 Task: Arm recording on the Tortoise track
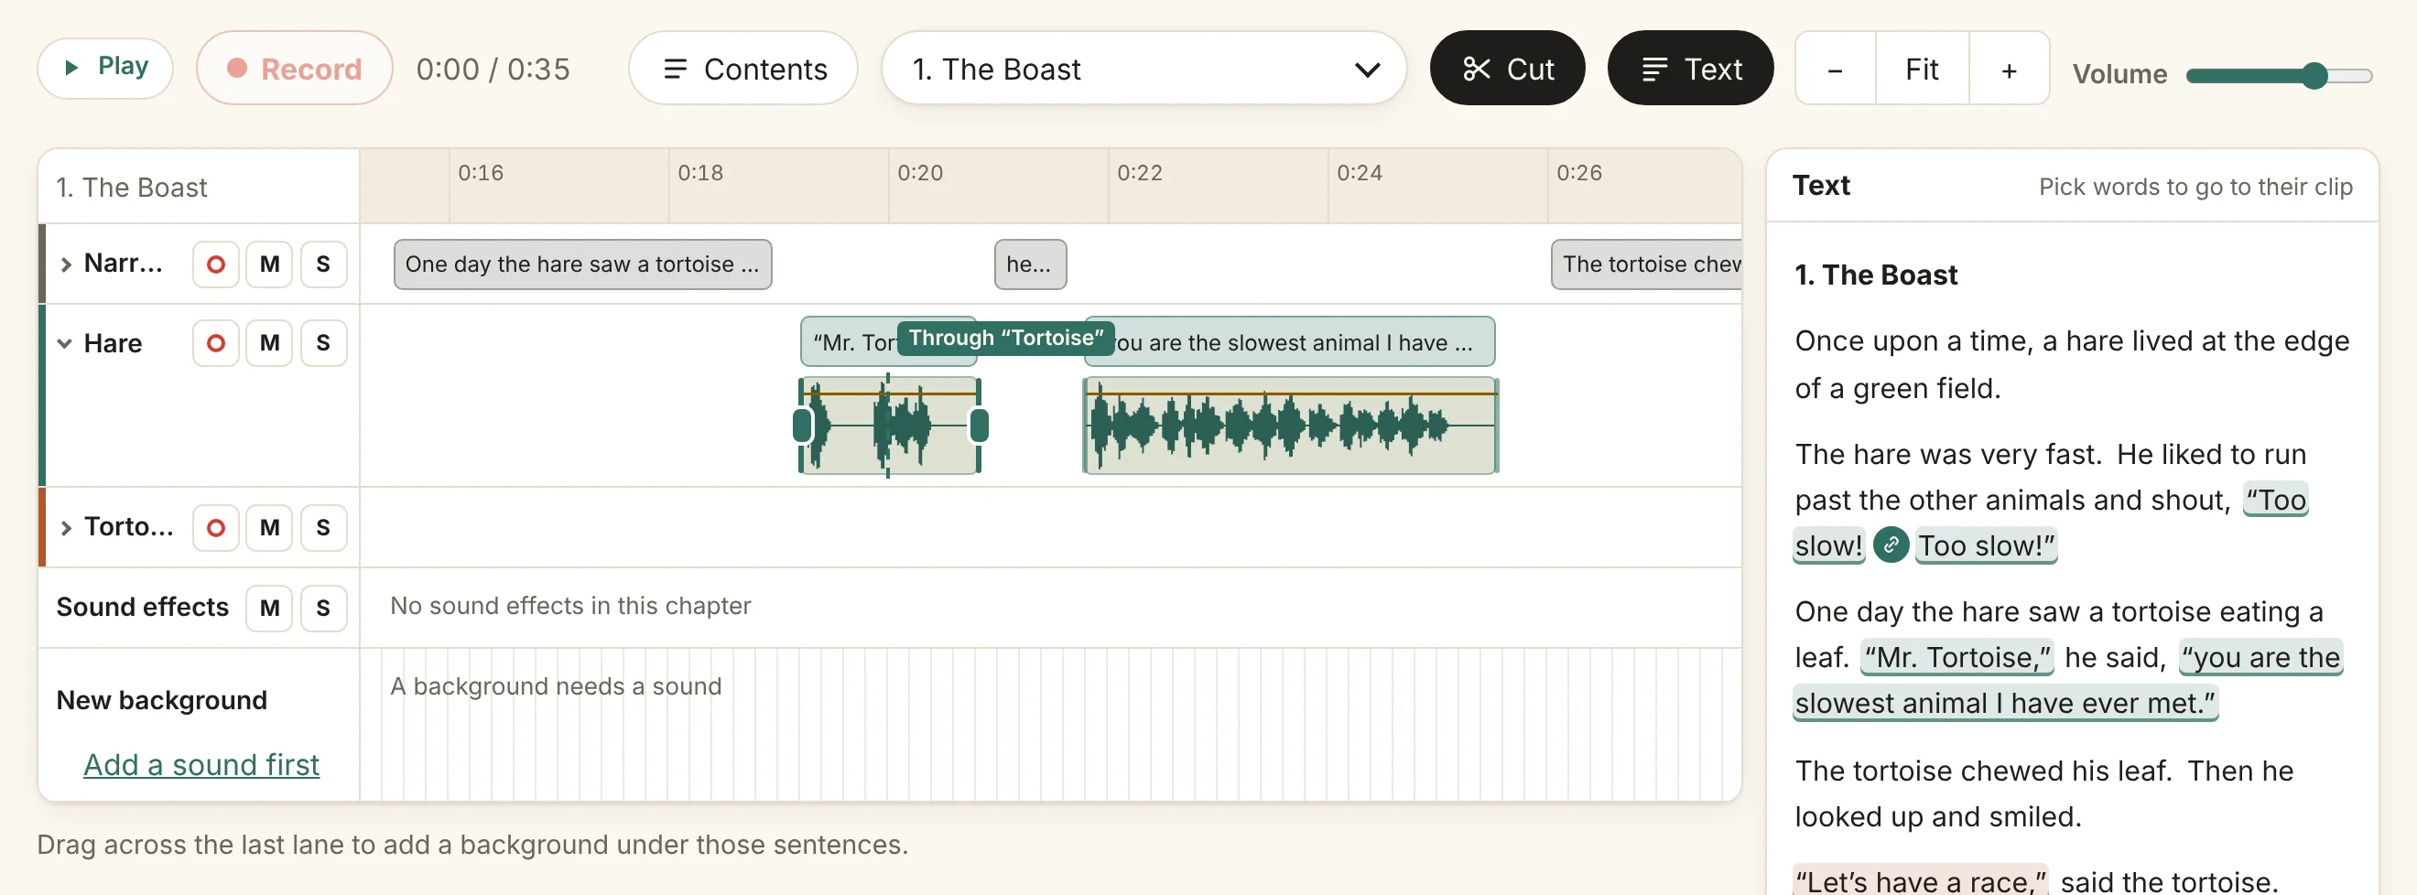tap(215, 528)
